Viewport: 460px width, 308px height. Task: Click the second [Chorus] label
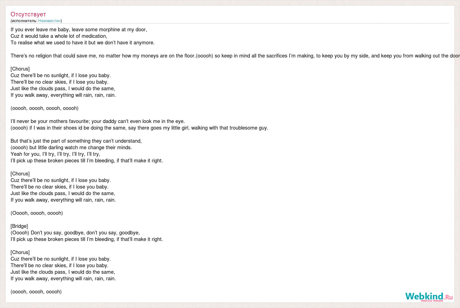20,174
